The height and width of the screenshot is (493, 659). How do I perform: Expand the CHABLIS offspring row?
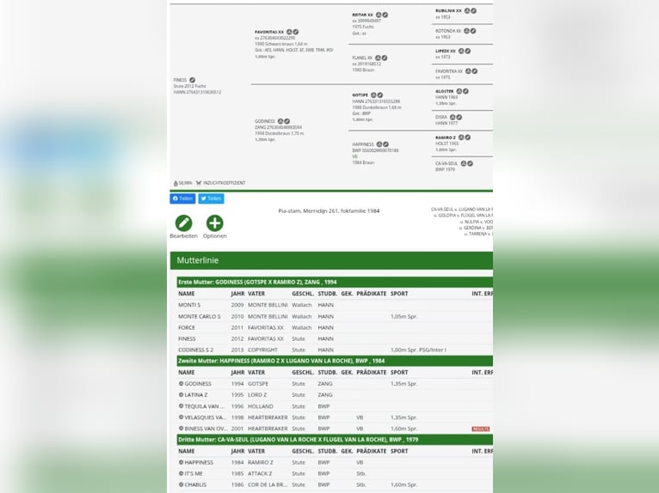[181, 484]
